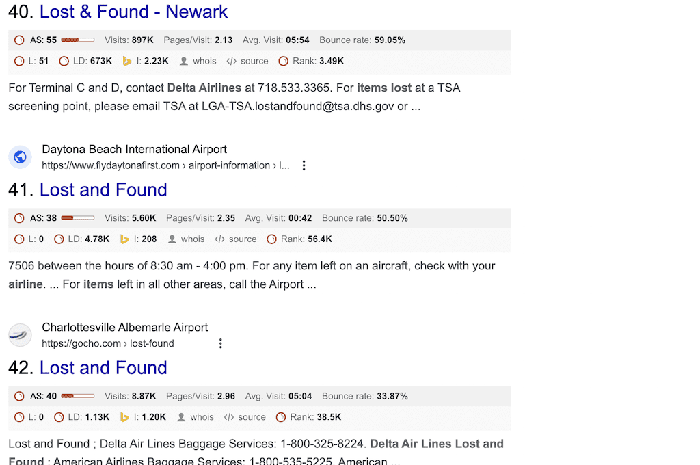Open options menu for flydaytonafirst.com result
Screen dimensions: 700x465
click(x=304, y=165)
